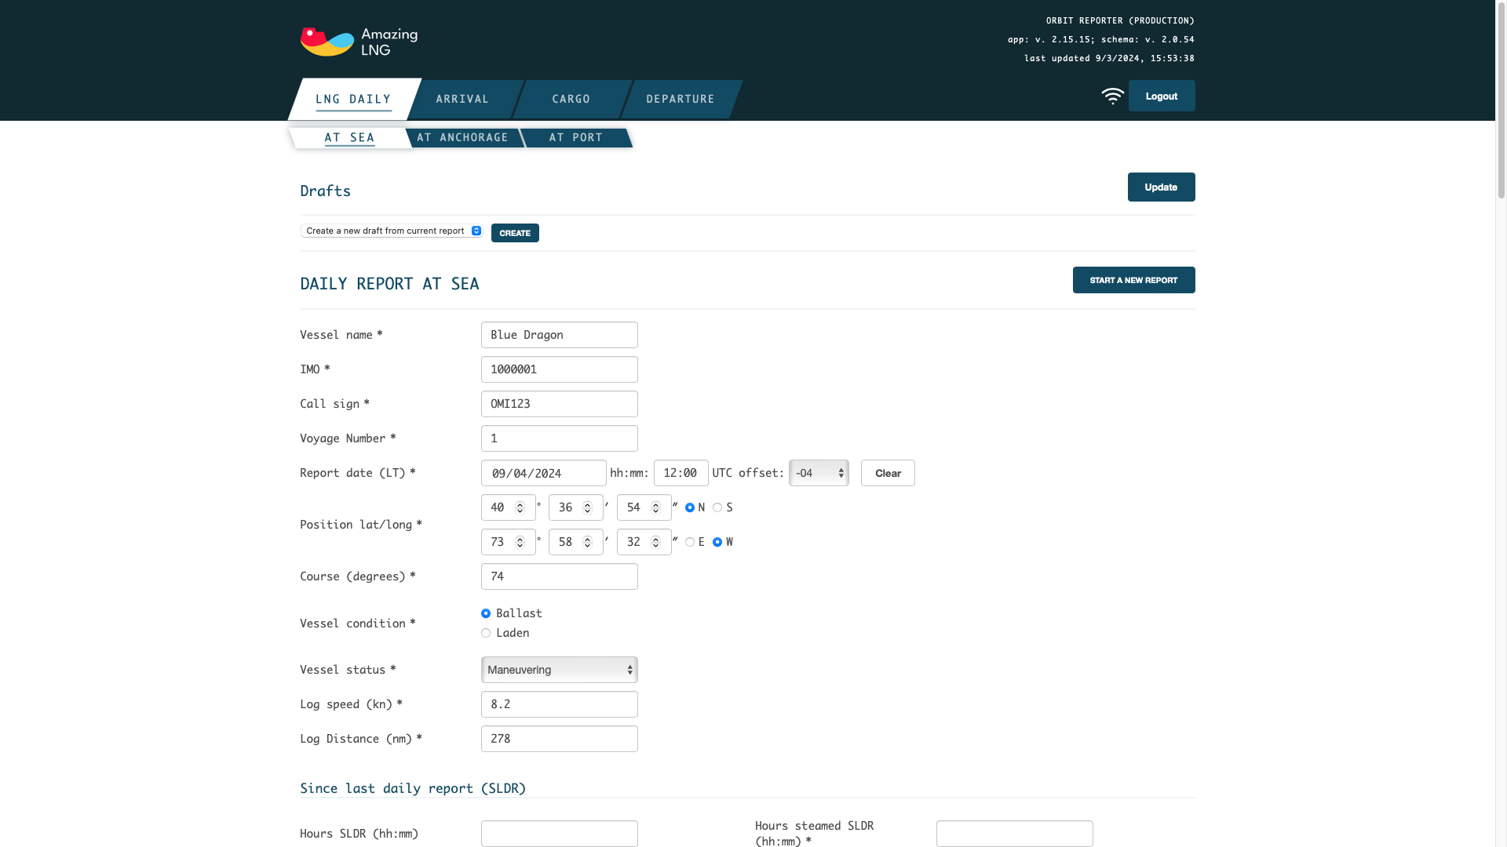Open the At Anchorage sub-tab

[462, 138]
